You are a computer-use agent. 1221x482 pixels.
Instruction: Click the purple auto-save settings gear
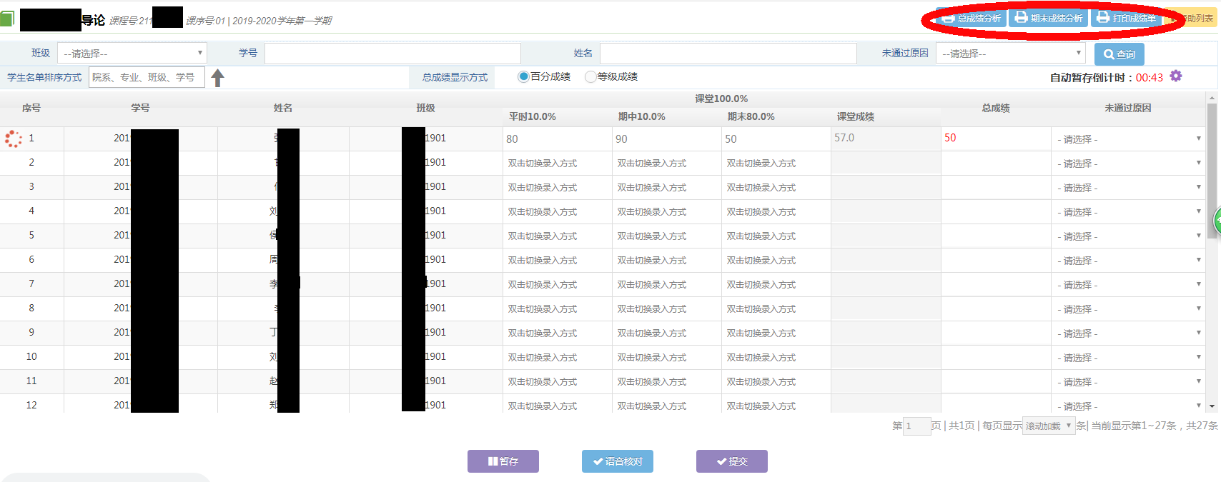click(1176, 76)
